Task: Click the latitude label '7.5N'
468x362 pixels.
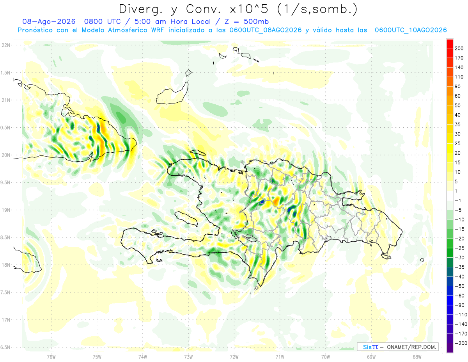Action: pos(5,292)
